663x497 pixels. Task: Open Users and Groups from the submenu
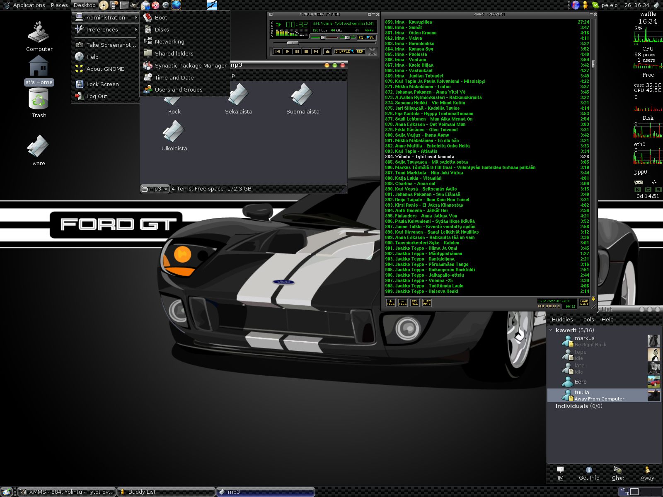pos(185,89)
